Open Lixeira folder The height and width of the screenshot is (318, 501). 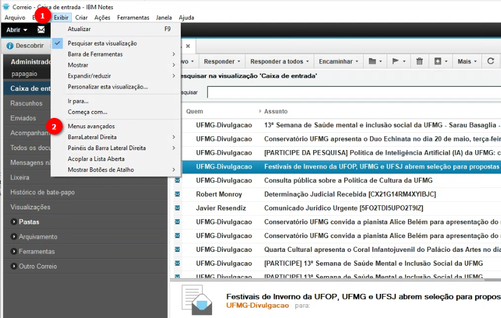(x=20, y=177)
